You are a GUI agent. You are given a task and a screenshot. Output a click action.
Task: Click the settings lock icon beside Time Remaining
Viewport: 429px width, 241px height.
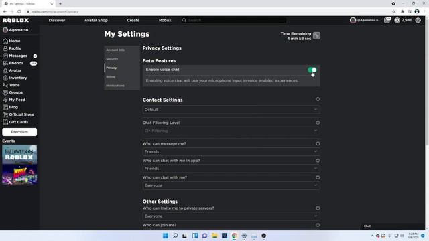pyautogui.click(x=316, y=35)
